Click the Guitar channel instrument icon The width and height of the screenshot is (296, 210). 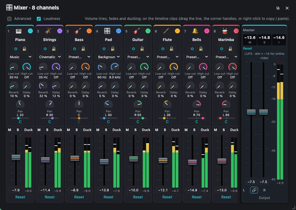pyautogui.click(x=136, y=31)
